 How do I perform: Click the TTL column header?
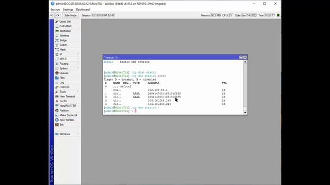point(224,83)
